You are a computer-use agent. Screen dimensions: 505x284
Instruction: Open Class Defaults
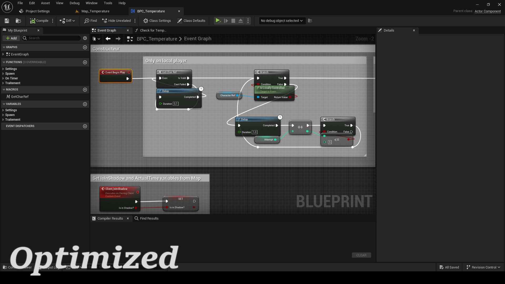point(191,21)
